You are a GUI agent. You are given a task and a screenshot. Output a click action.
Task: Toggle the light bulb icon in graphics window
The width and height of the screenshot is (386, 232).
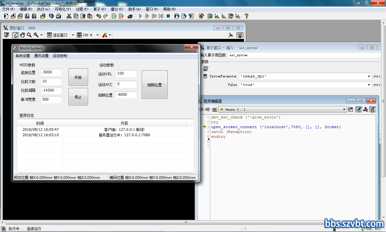(240, 35)
